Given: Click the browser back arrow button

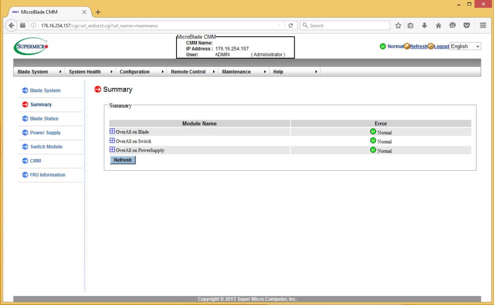Looking at the screenshot, I should pos(11,25).
